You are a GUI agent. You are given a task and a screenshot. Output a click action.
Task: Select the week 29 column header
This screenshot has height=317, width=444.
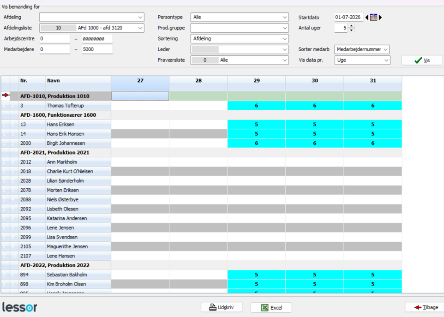point(257,81)
